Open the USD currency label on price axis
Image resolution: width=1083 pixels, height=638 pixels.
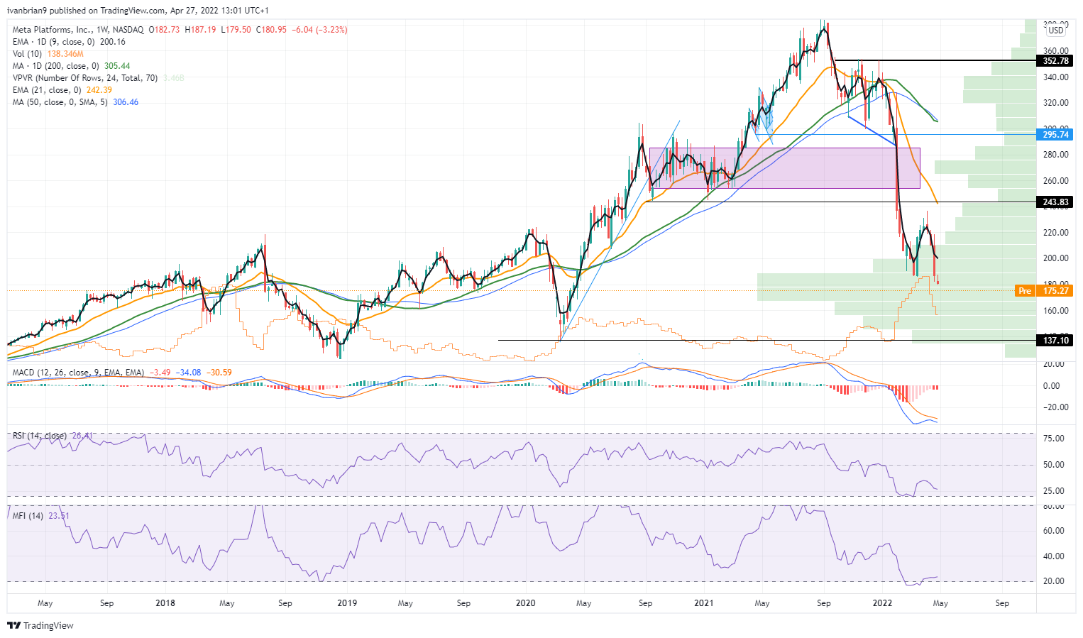pos(1056,31)
